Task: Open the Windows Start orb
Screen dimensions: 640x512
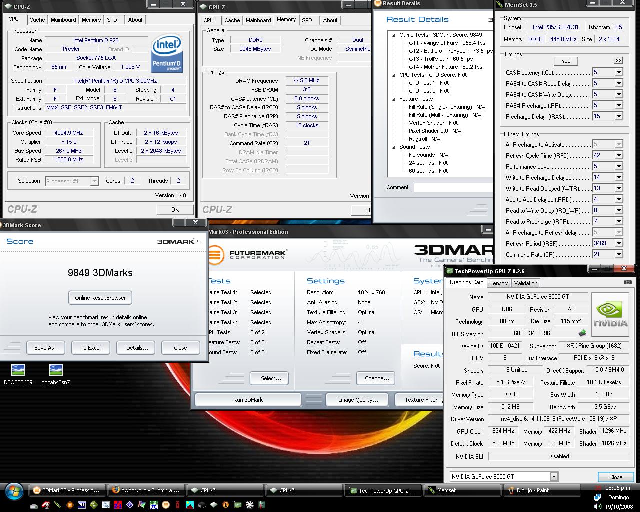Action: [14, 491]
